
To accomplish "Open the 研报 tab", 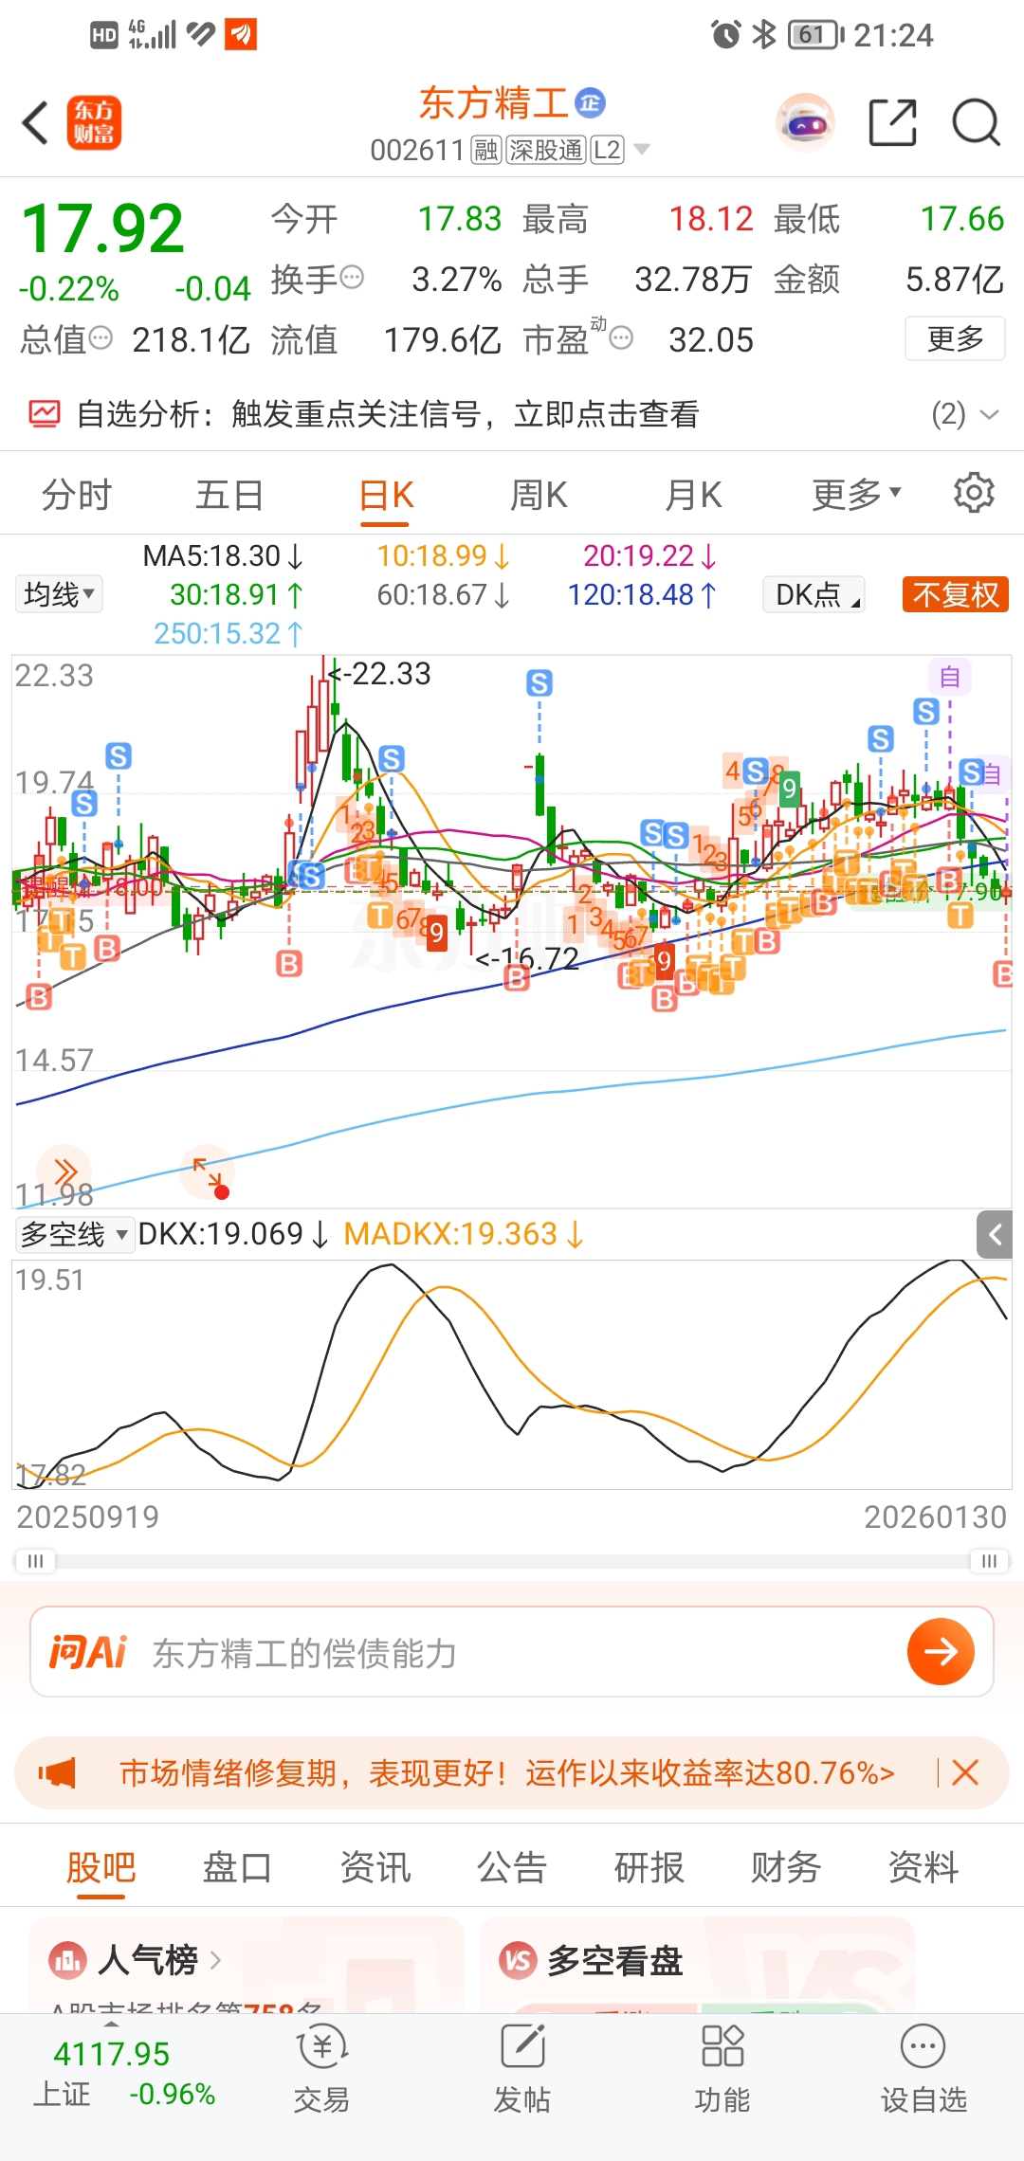I will 649,1867.
